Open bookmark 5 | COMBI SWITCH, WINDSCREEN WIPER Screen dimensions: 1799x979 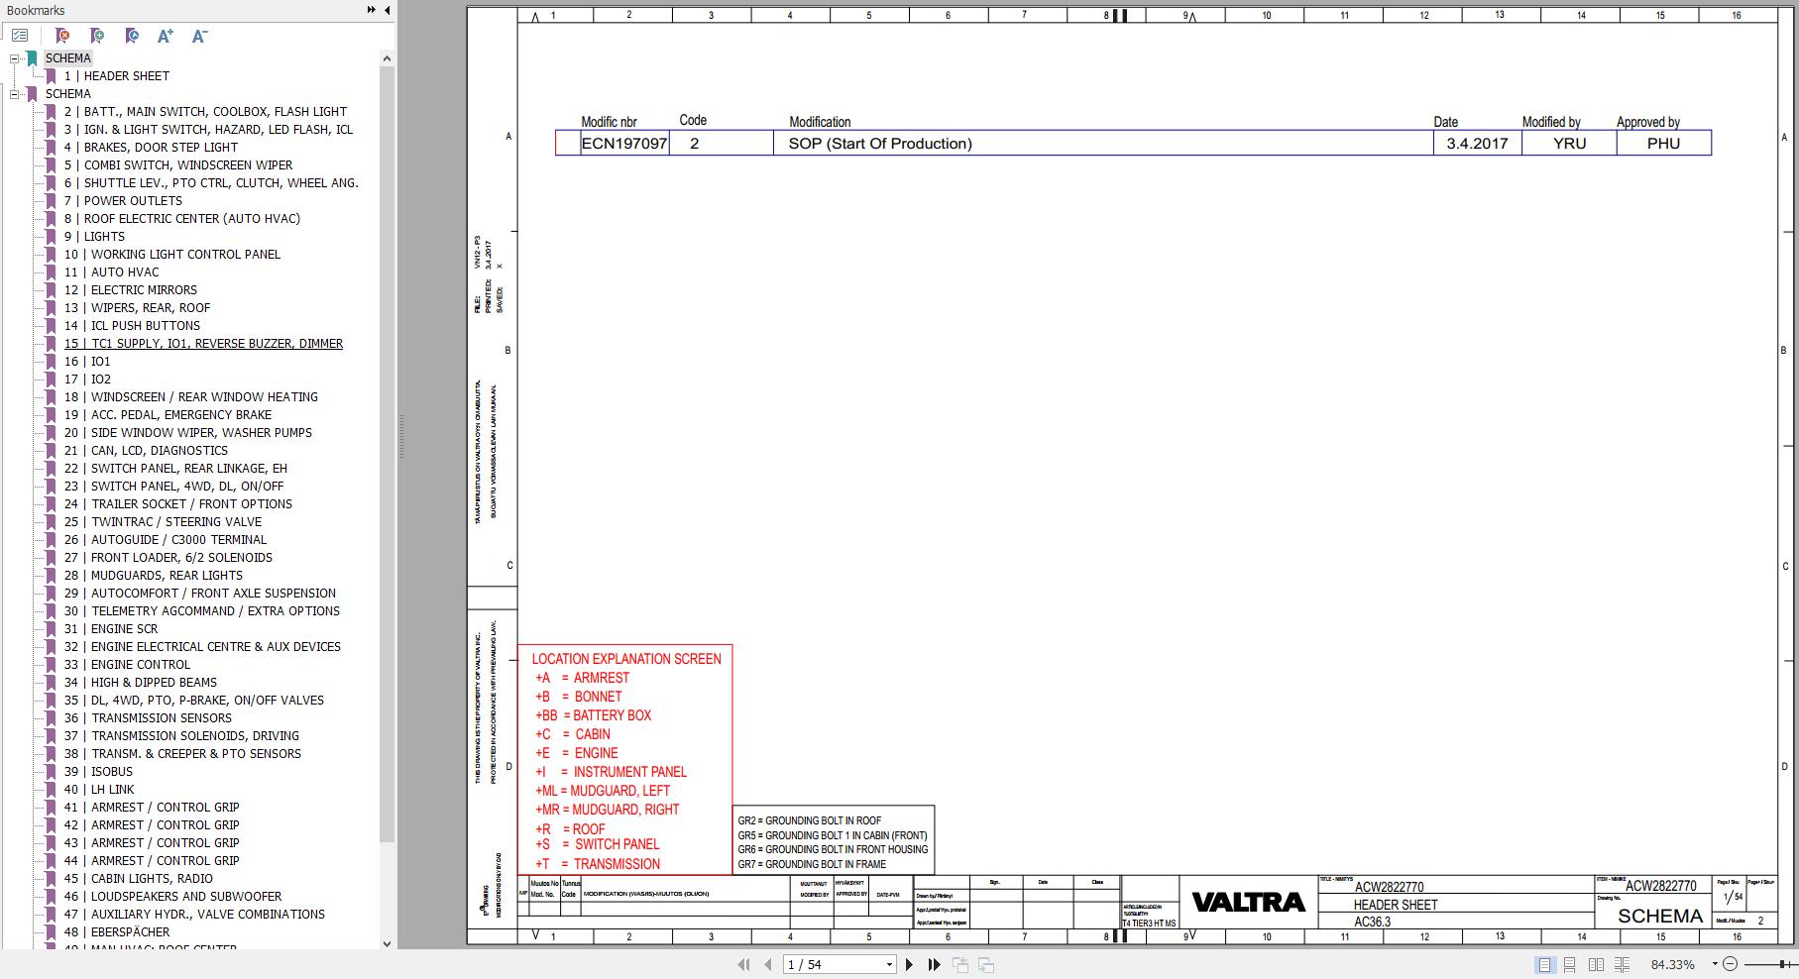178,165
